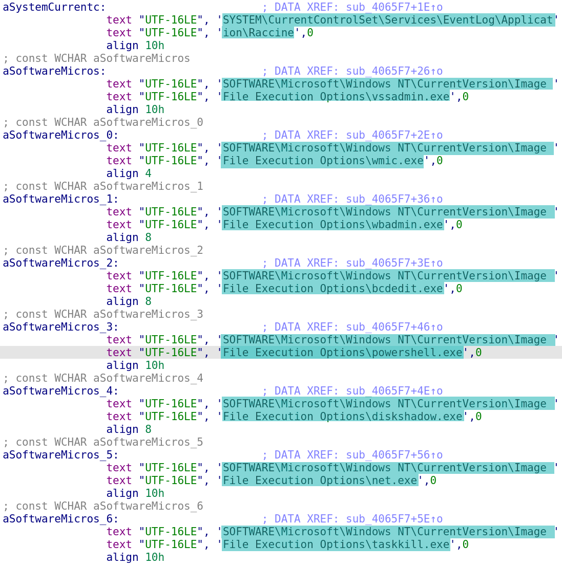Click the bcdedit.exe string line
The image size is (562, 567).
click(332, 289)
